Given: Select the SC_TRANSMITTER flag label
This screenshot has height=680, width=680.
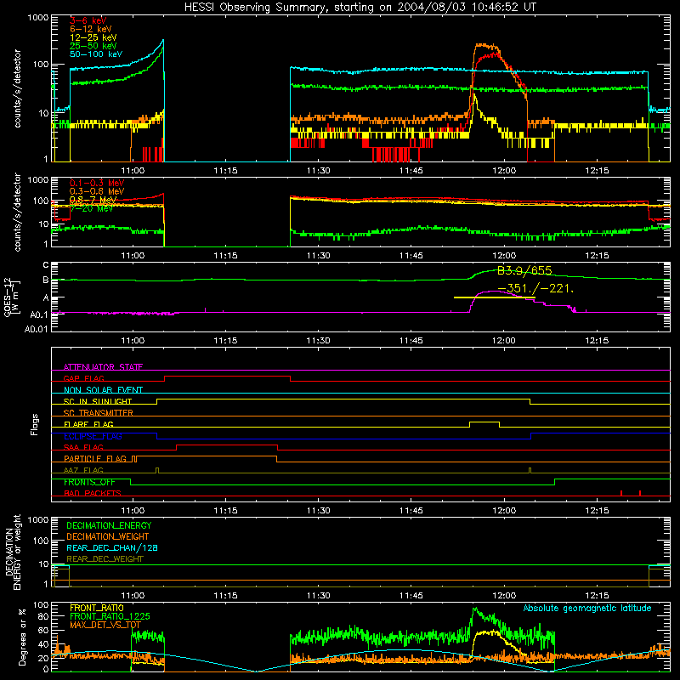Looking at the screenshot, I should click(x=99, y=413).
